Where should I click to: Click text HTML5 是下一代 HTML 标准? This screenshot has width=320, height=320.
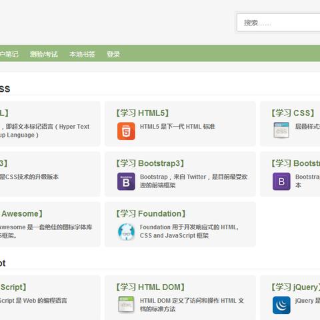177,127
